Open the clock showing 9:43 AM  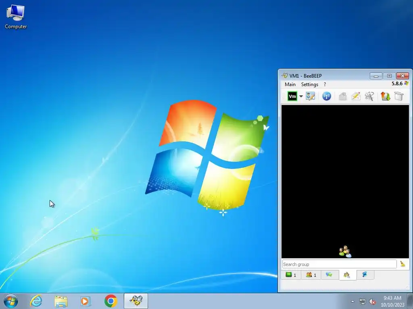point(392,301)
